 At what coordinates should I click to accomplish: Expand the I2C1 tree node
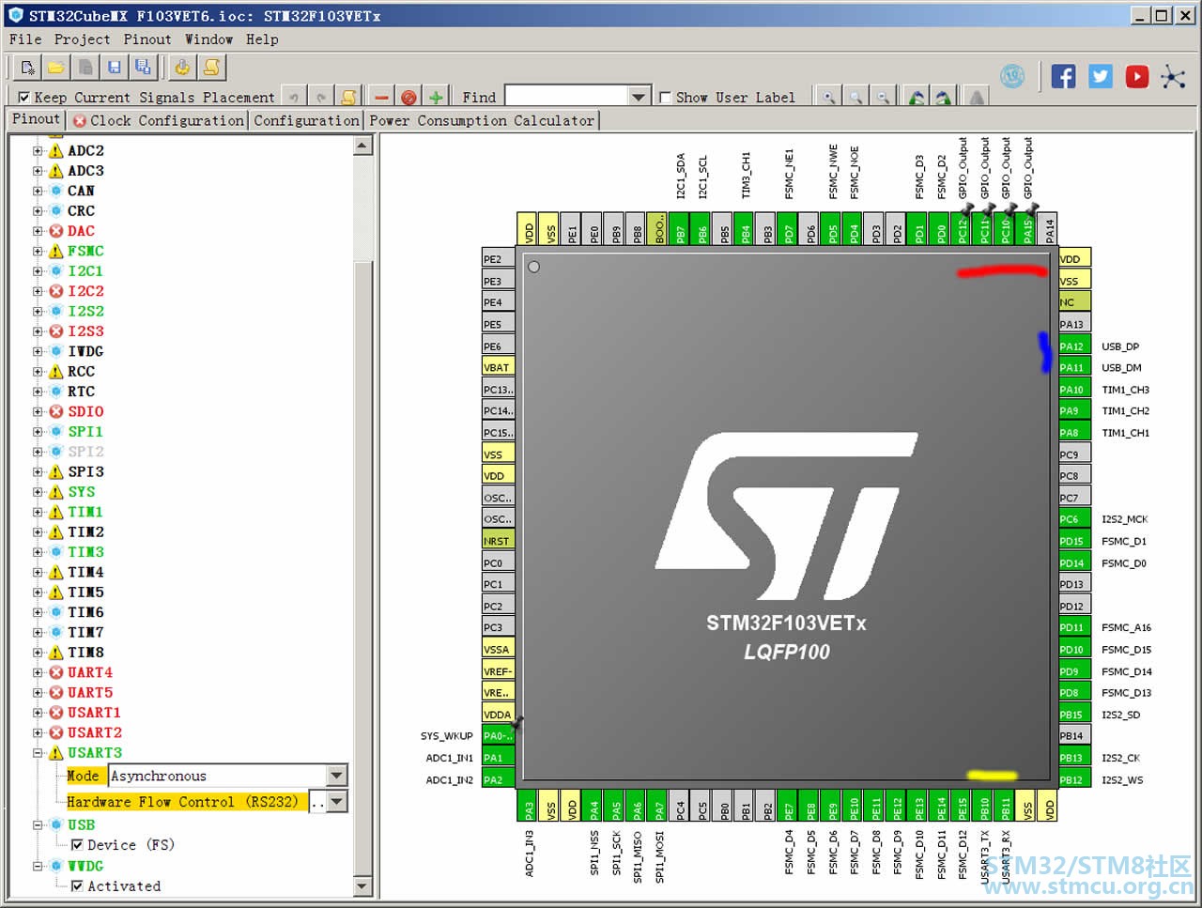point(38,271)
